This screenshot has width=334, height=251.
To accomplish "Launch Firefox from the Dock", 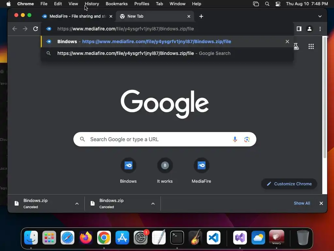I will [86, 238].
